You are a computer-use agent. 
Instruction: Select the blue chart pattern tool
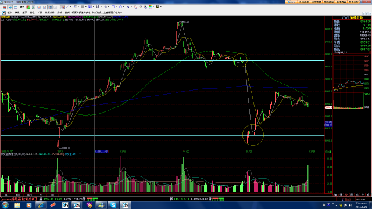point(90,7)
